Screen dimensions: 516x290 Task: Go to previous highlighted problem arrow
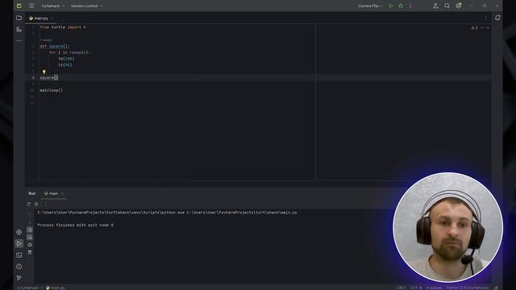click(x=482, y=28)
